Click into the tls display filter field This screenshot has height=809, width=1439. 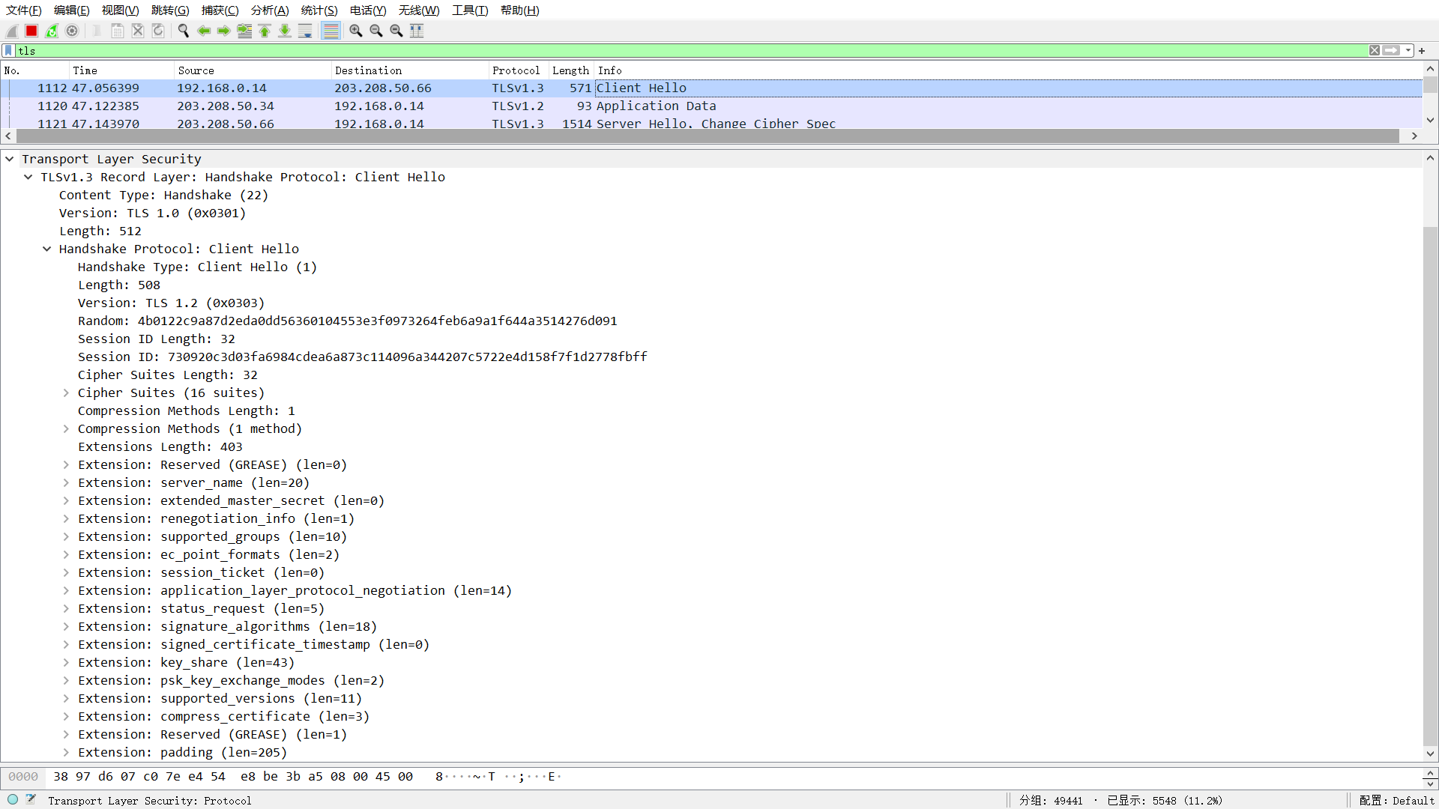pos(675,50)
